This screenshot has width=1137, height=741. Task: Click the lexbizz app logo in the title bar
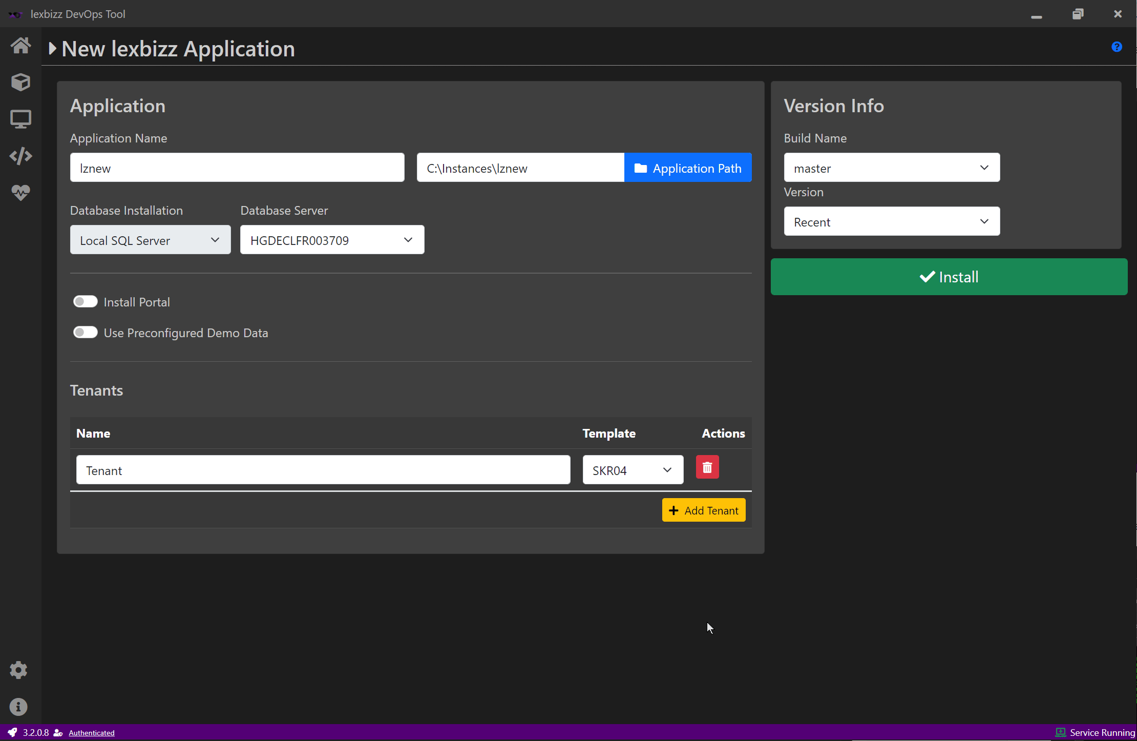click(15, 14)
